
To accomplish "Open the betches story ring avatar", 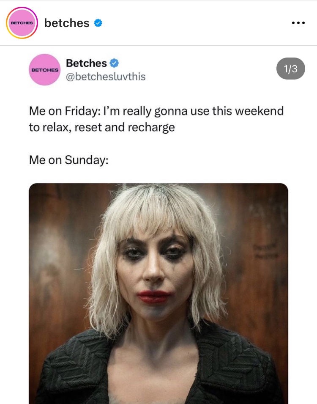I will click(x=22, y=23).
